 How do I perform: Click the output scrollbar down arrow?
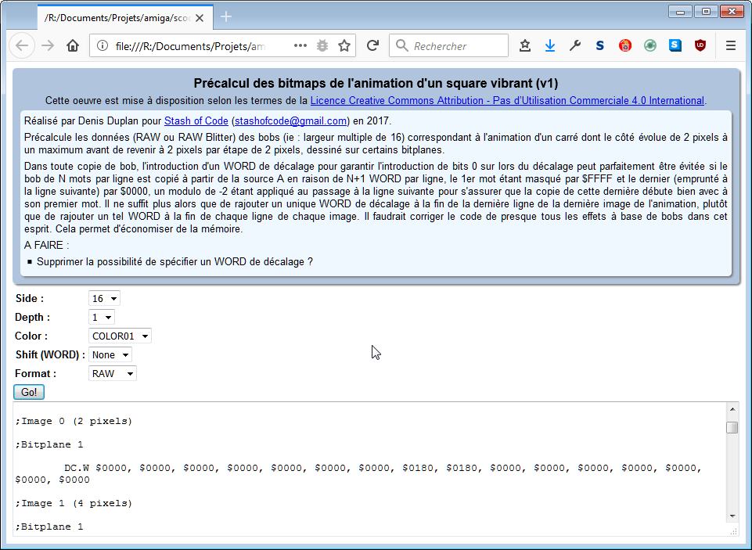point(732,516)
